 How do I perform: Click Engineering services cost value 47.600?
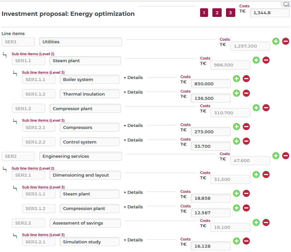click(250, 160)
